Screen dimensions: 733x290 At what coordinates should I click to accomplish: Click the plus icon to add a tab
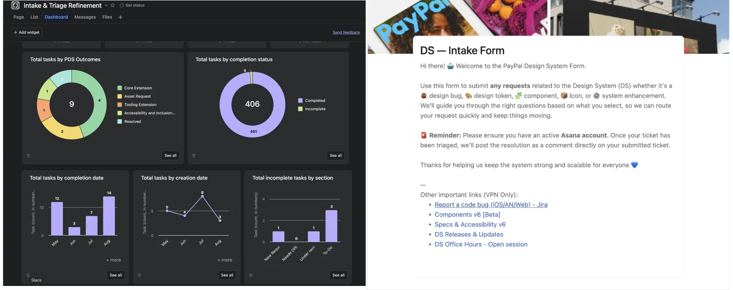(x=120, y=17)
